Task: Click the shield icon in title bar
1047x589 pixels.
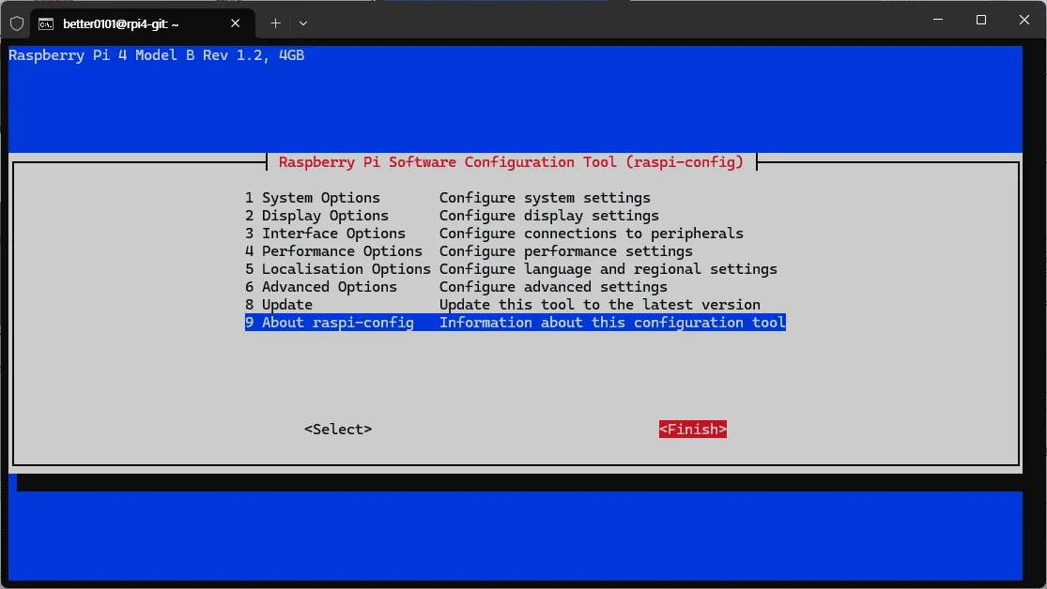Action: (x=17, y=24)
